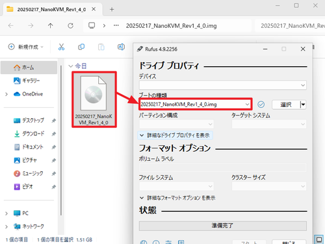Open the arrow dropdown beside 選択

303,104
